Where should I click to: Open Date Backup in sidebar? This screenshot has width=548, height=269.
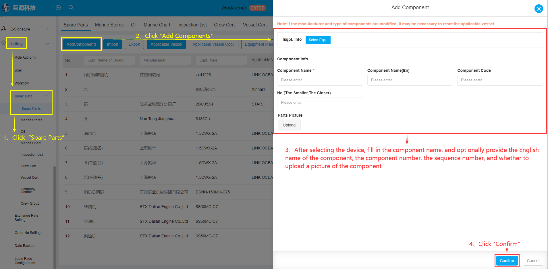(x=24, y=246)
